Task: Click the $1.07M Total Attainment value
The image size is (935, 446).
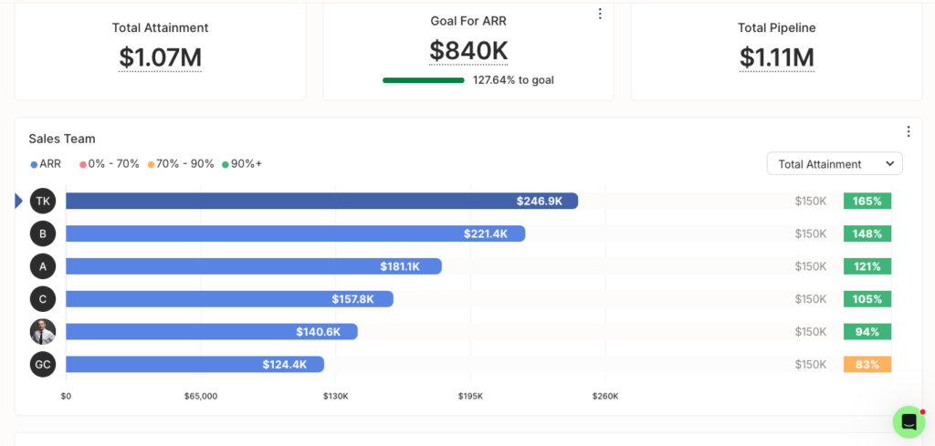Action: pyautogui.click(x=160, y=57)
